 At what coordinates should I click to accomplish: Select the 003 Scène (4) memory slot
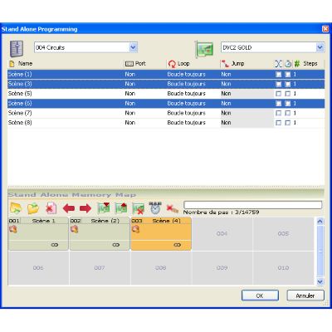tap(161, 234)
